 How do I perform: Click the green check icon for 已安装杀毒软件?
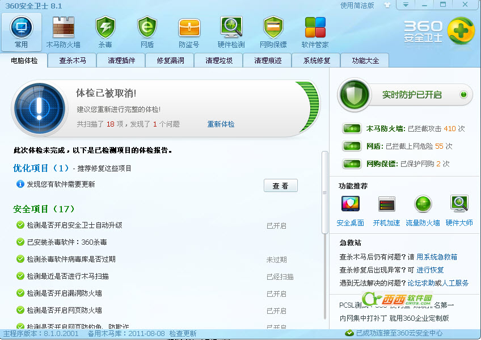20,242
